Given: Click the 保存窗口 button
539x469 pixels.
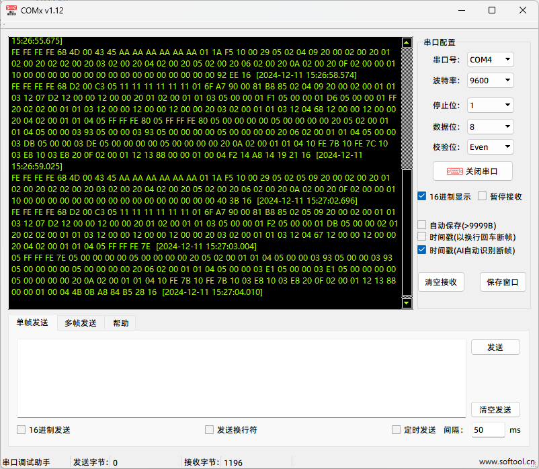Looking at the screenshot, I should [x=503, y=282].
